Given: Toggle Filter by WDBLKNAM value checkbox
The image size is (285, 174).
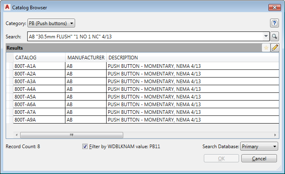Looking at the screenshot, I should [x=85, y=147].
